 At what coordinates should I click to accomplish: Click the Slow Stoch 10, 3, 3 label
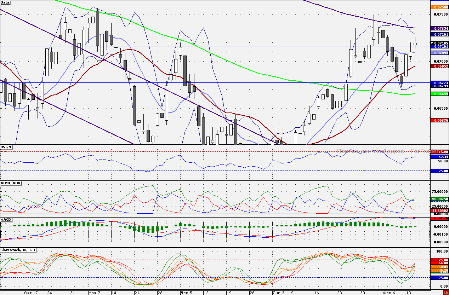pyautogui.click(x=18, y=250)
